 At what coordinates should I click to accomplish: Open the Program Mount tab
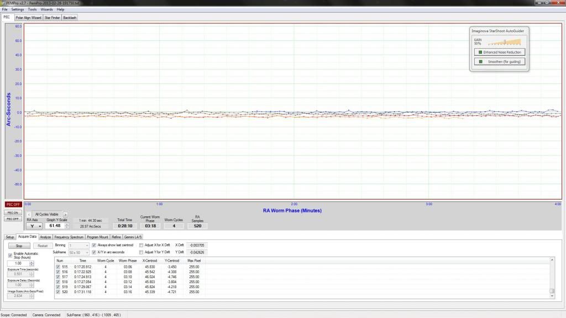(97, 237)
